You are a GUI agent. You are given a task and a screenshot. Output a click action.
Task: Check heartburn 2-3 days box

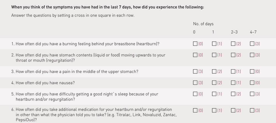click(x=233, y=44)
